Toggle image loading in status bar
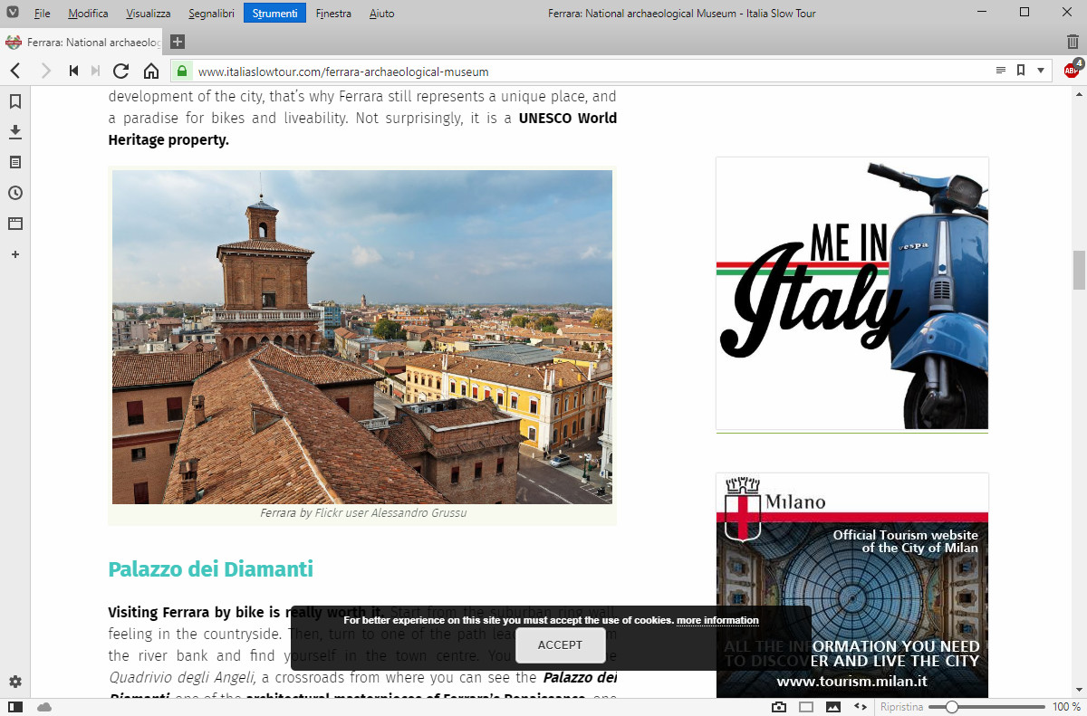This screenshot has width=1087, height=716. 833,707
